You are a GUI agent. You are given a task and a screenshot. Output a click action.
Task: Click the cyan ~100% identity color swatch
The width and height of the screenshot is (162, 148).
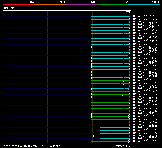coord(144,5)
